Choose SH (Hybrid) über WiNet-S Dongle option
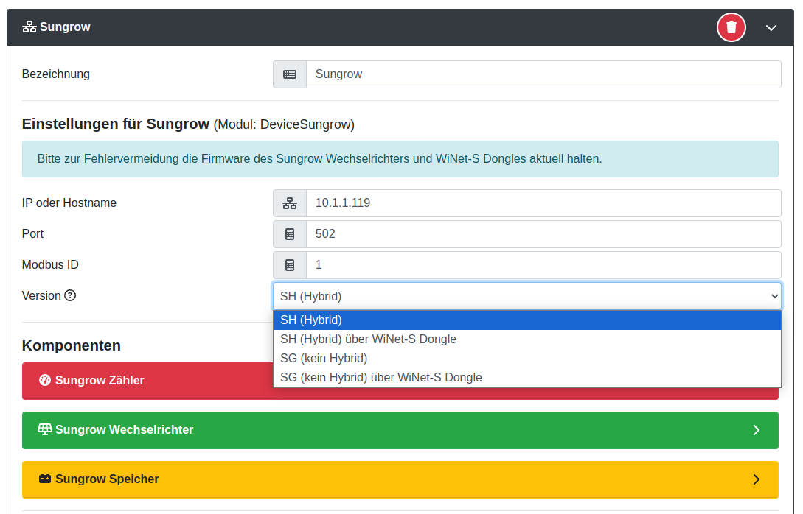Screen dimensions: 803x514 pyautogui.click(x=527, y=339)
